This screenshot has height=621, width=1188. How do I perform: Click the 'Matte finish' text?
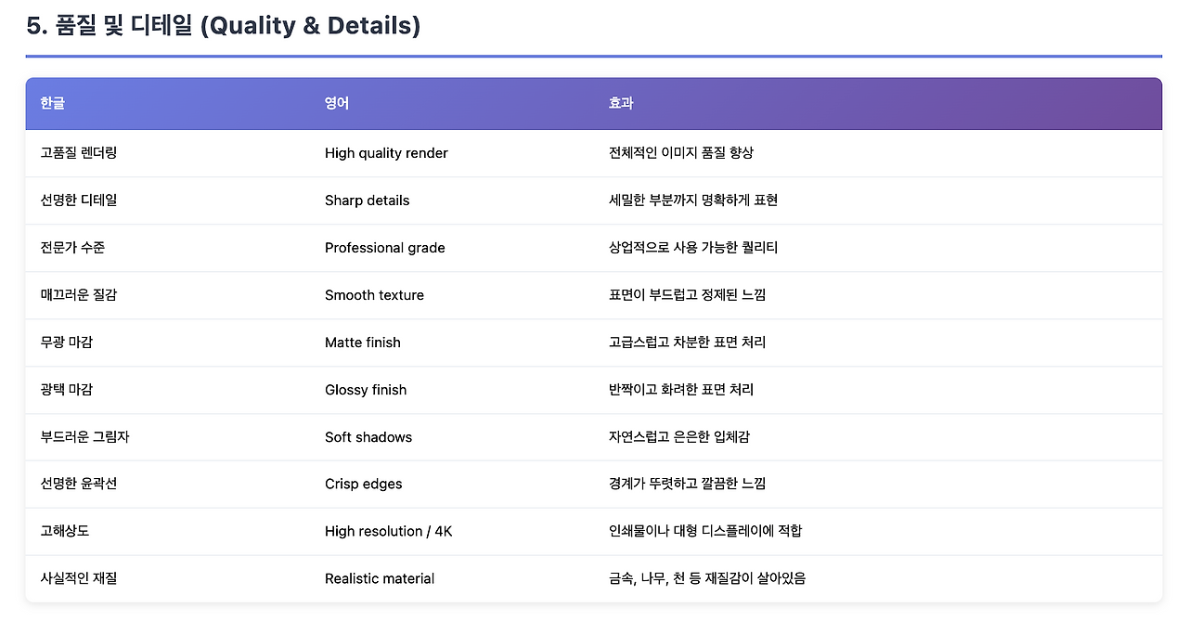tap(362, 343)
